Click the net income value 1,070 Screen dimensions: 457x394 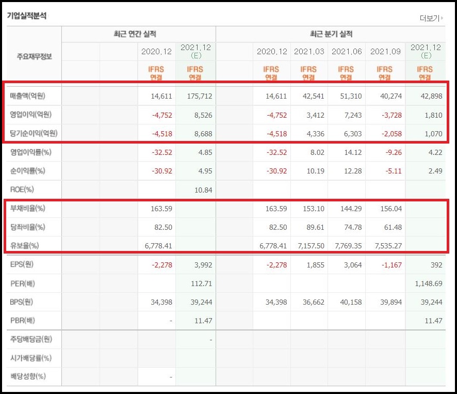[433, 134]
